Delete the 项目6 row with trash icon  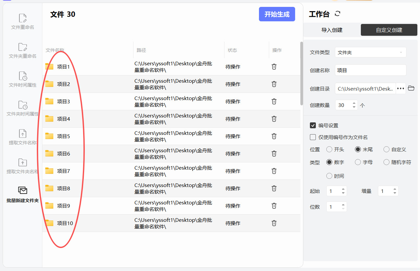pos(274,154)
